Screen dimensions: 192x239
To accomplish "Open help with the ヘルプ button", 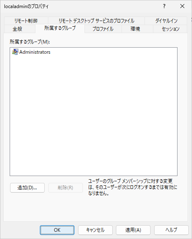I will click(171, 230).
